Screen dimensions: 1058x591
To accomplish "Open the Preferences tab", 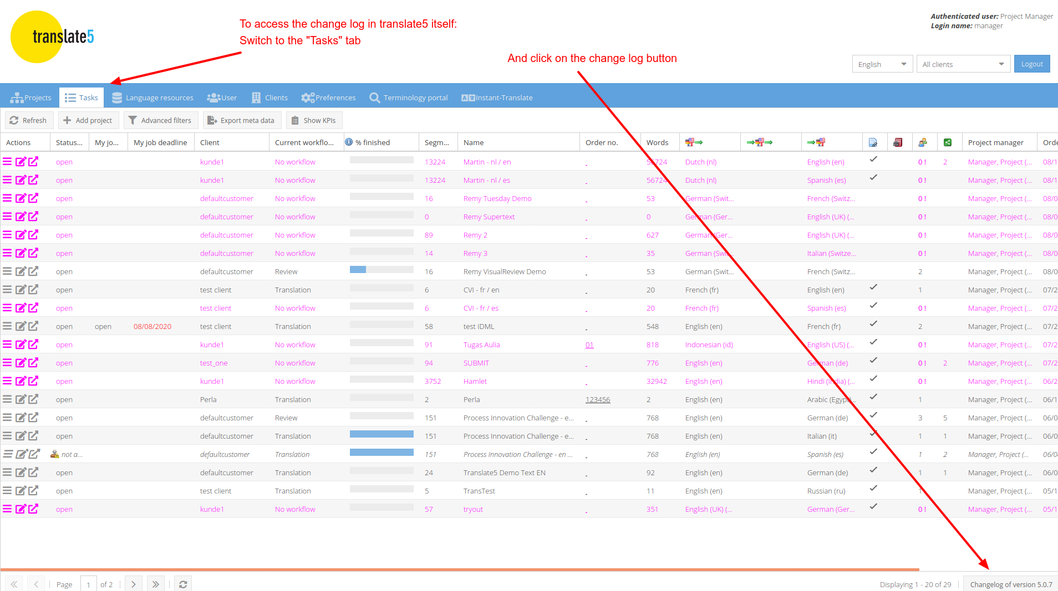I will [328, 97].
